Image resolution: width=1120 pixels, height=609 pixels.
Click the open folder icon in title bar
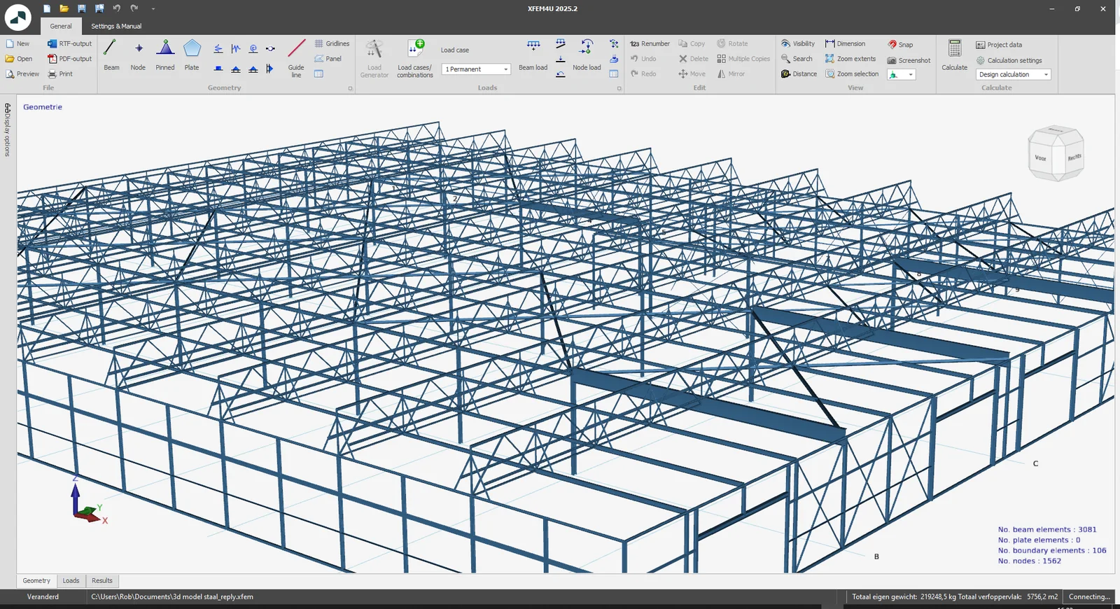64,8
